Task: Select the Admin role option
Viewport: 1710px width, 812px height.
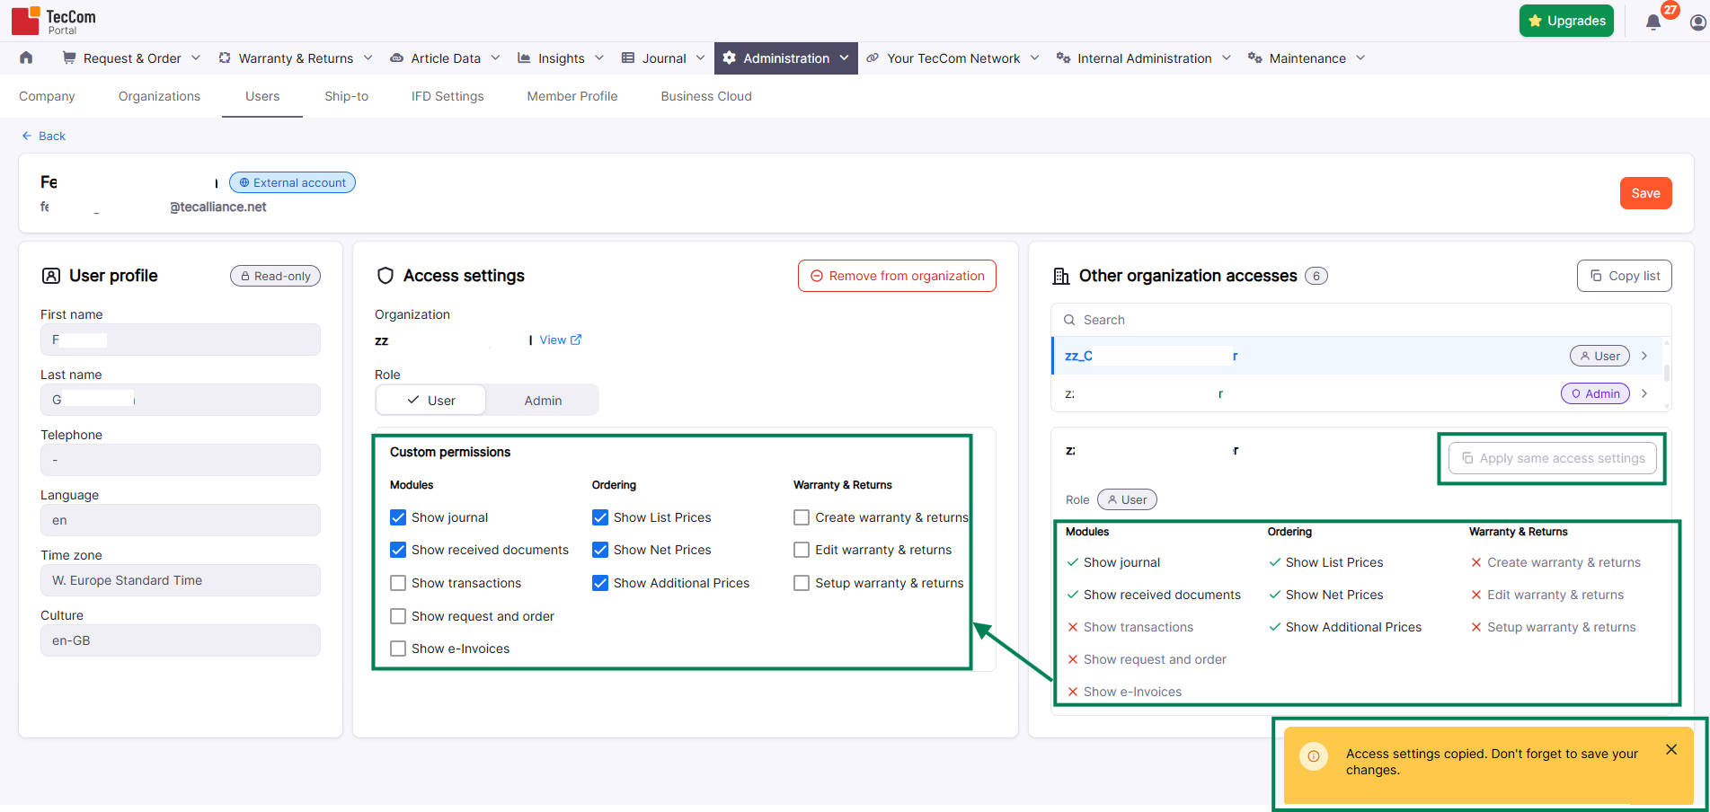Action: [543, 401]
